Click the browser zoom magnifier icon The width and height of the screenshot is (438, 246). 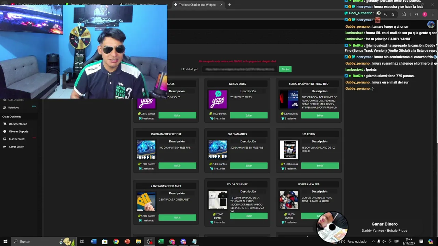(385, 14)
